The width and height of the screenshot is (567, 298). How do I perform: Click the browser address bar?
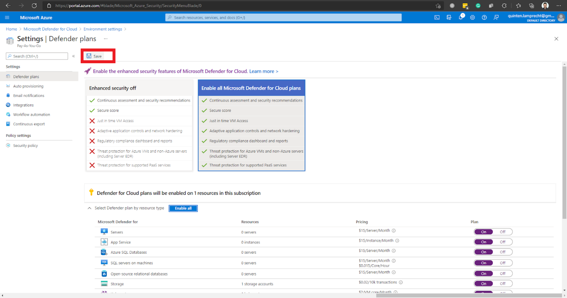coord(238,6)
